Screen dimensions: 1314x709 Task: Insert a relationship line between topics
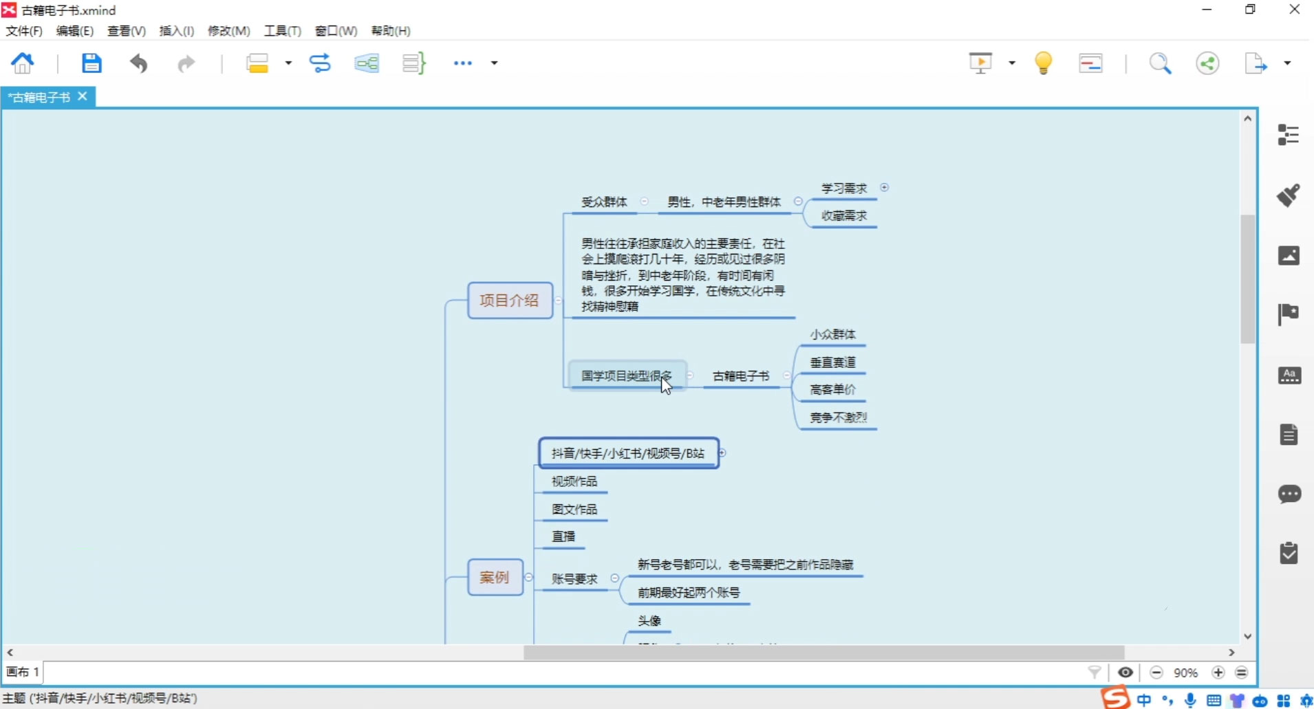(320, 63)
